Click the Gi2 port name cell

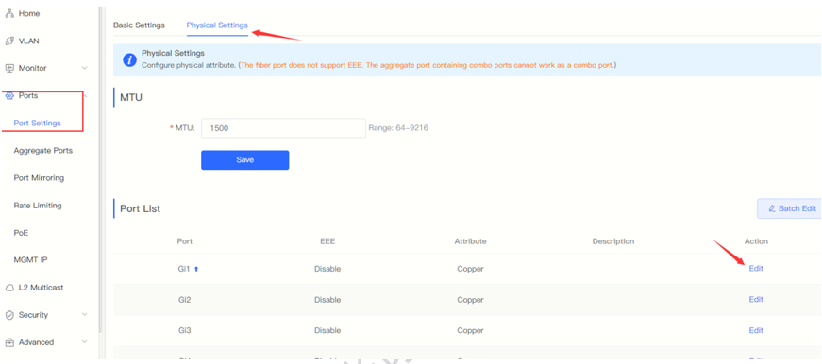coord(185,300)
